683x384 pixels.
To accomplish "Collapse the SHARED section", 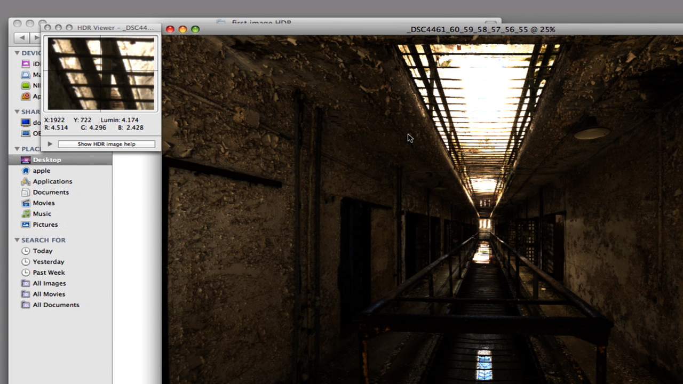I will (x=16, y=111).
